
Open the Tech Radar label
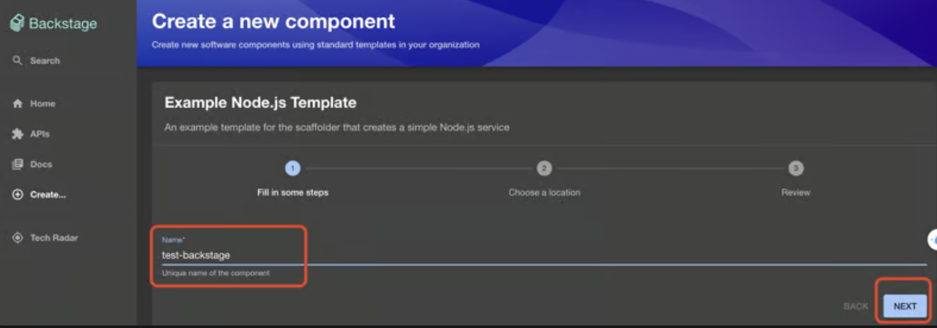pyautogui.click(x=54, y=238)
